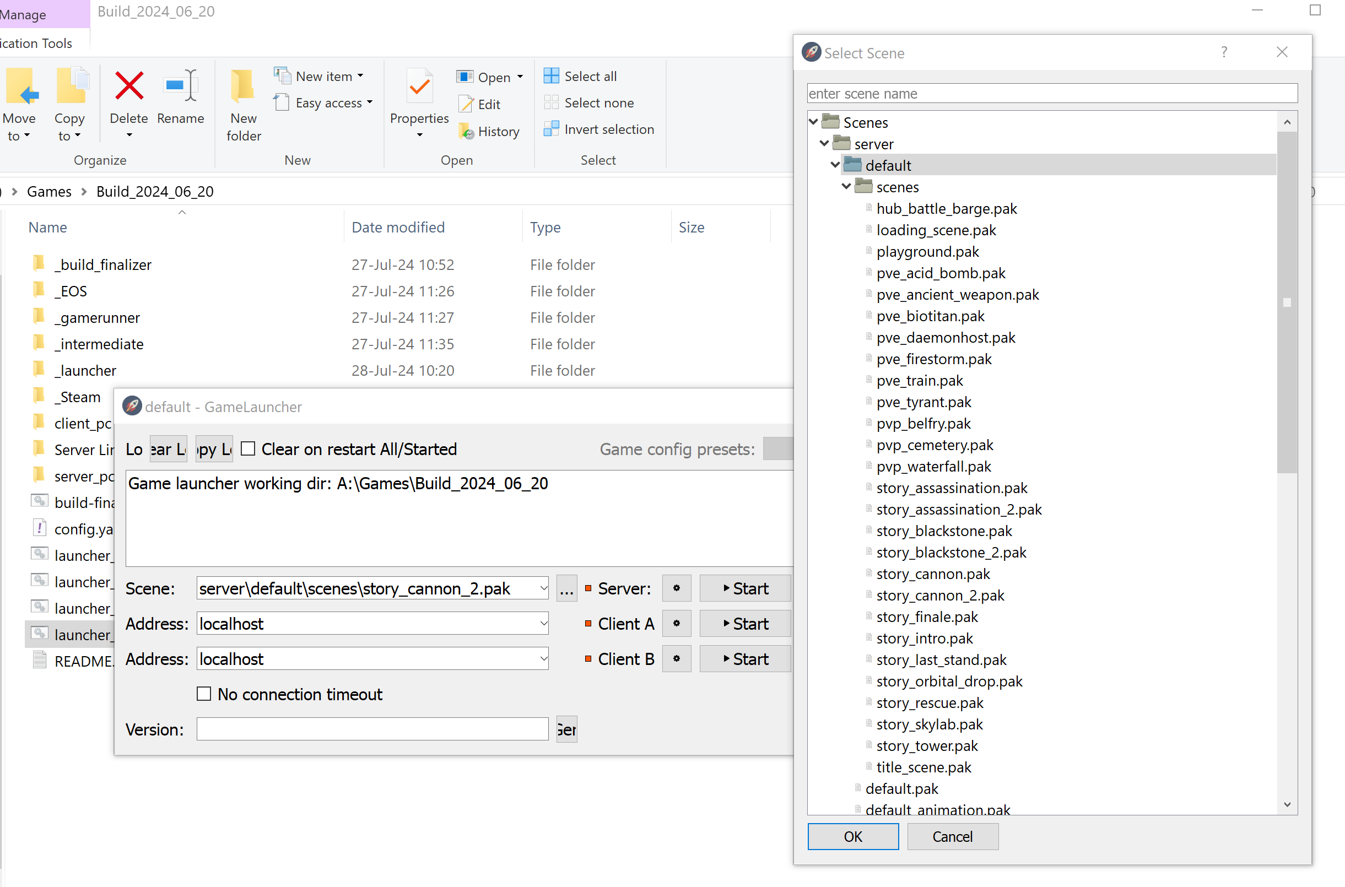Start the Server process

coord(745,588)
